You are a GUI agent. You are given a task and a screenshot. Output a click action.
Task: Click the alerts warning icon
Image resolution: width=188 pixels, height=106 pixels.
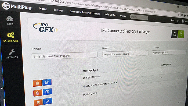pyautogui.click(x=178, y=21)
